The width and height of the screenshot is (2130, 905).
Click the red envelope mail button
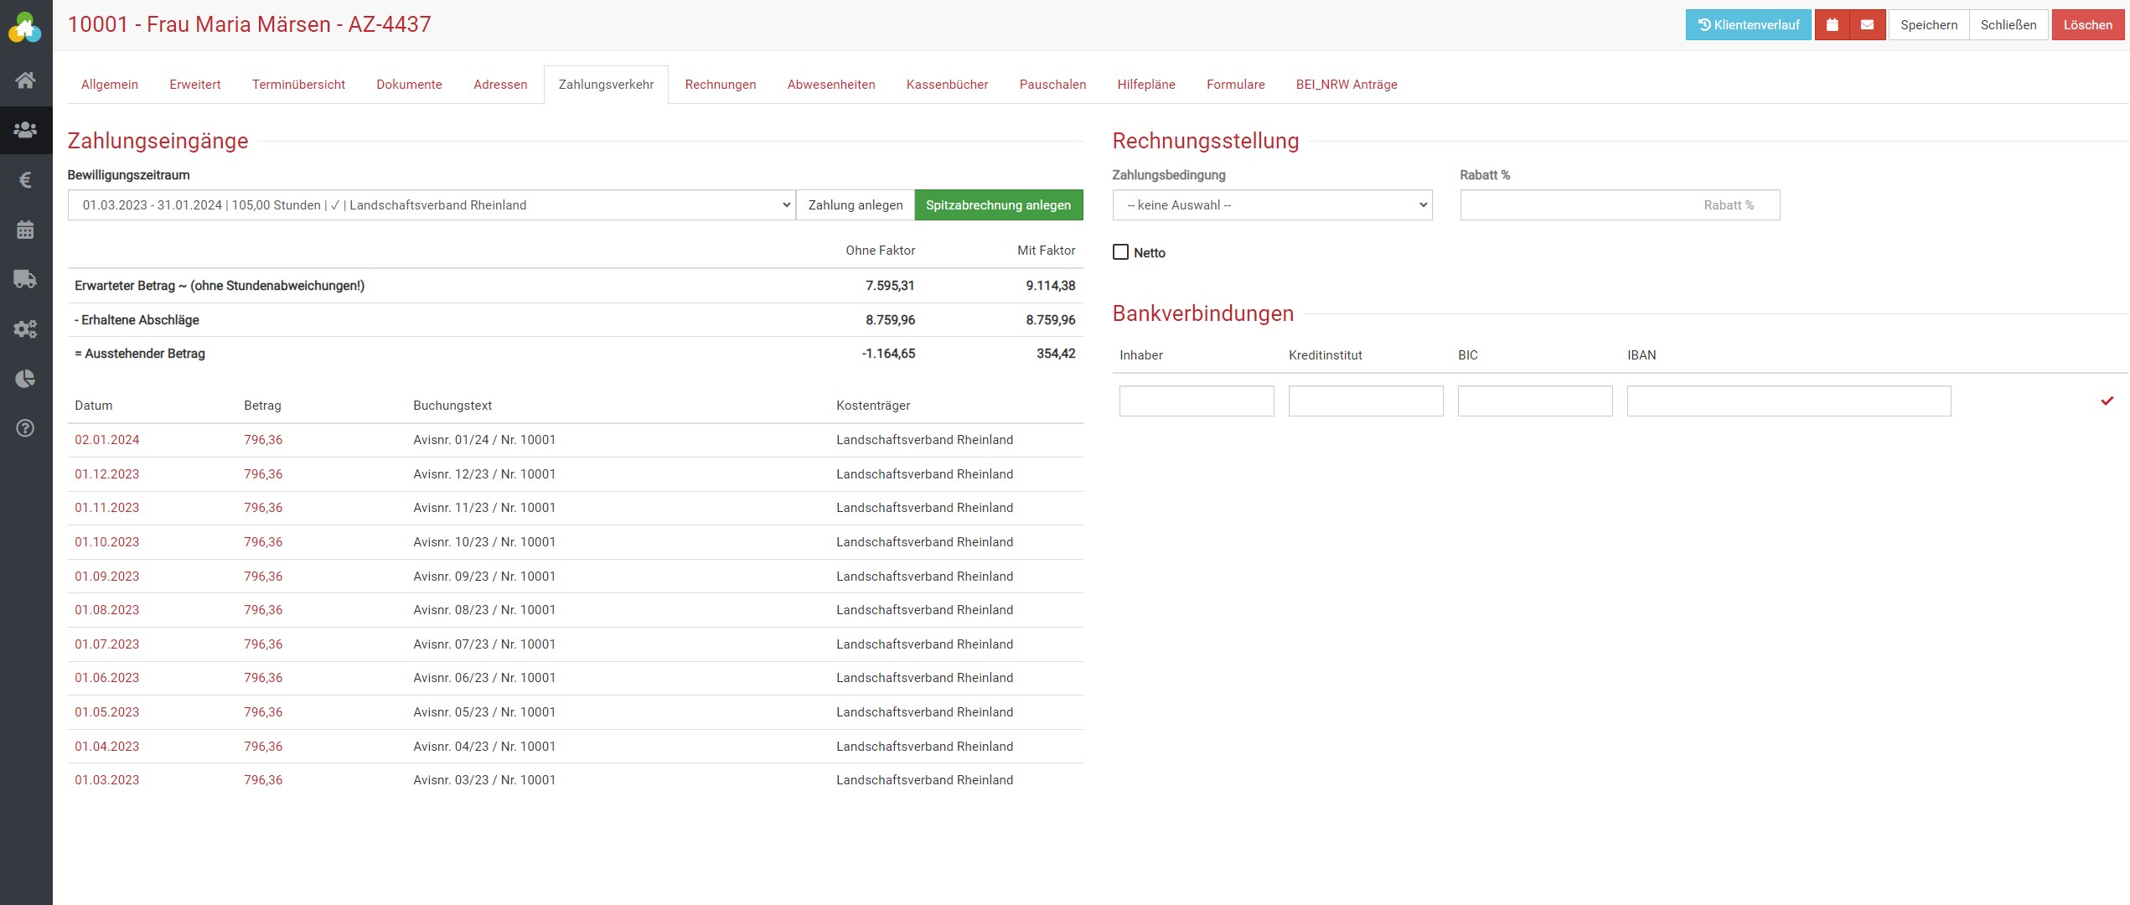click(1867, 25)
